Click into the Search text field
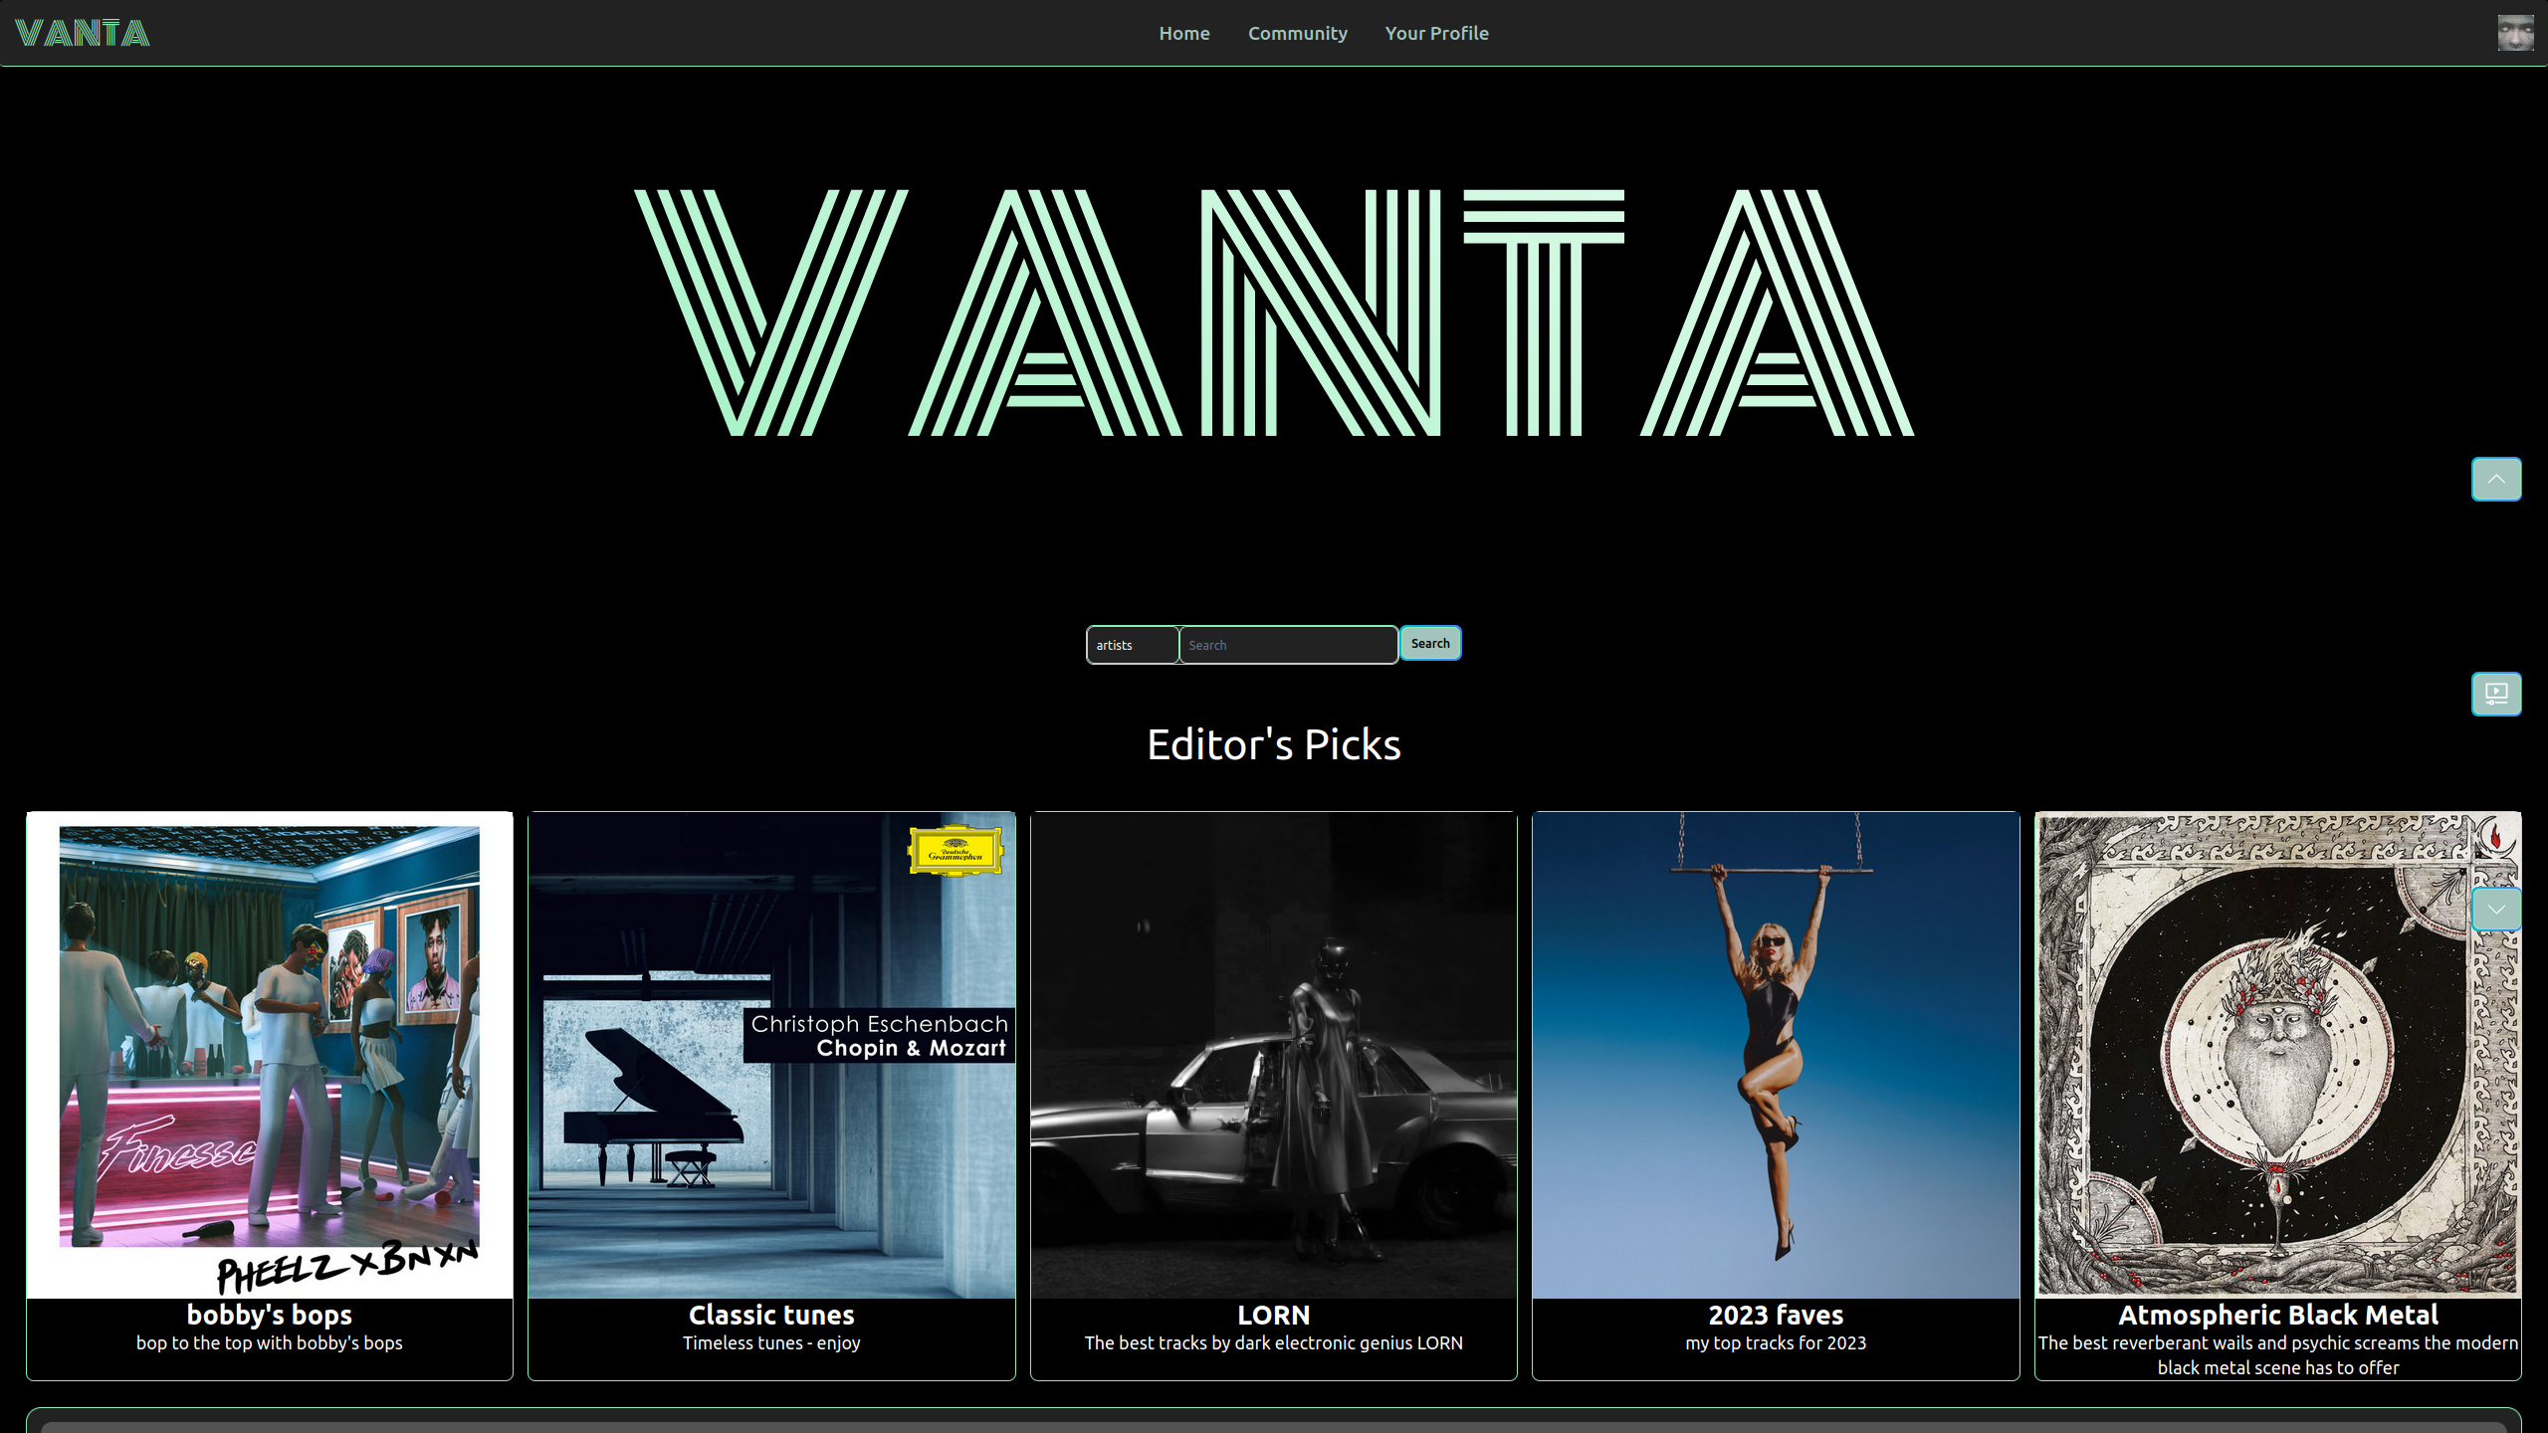 [x=1288, y=645]
